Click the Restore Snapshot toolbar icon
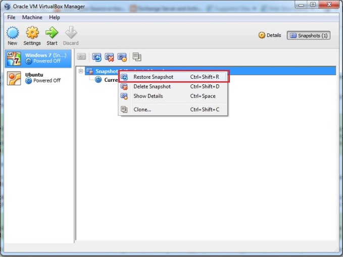This screenshot has height=257, width=343. coord(96,57)
